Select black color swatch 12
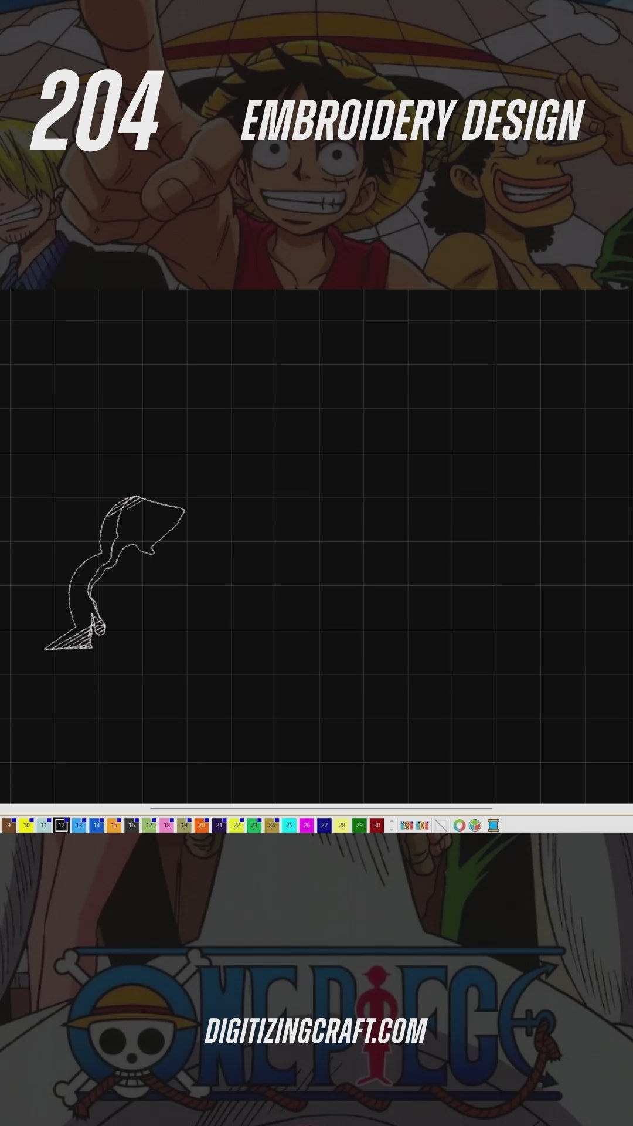The image size is (633, 1126). [62, 826]
